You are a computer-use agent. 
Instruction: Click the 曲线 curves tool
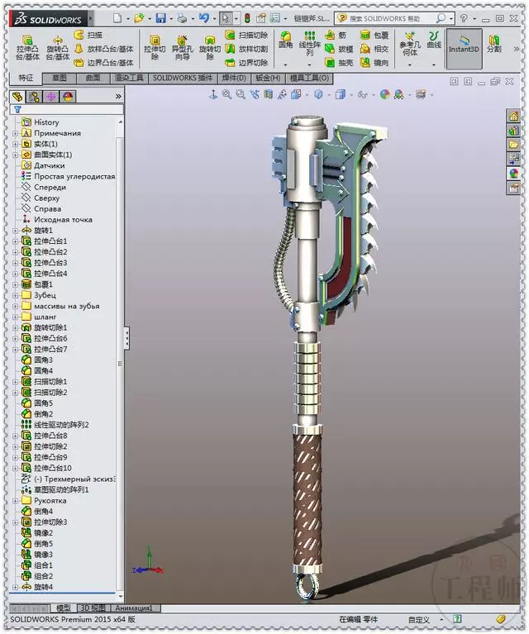click(x=434, y=41)
